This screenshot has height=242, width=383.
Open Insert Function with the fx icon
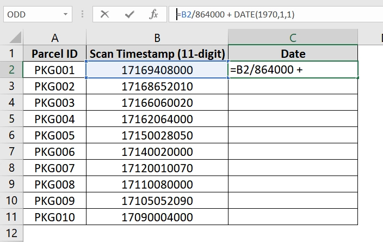click(153, 14)
